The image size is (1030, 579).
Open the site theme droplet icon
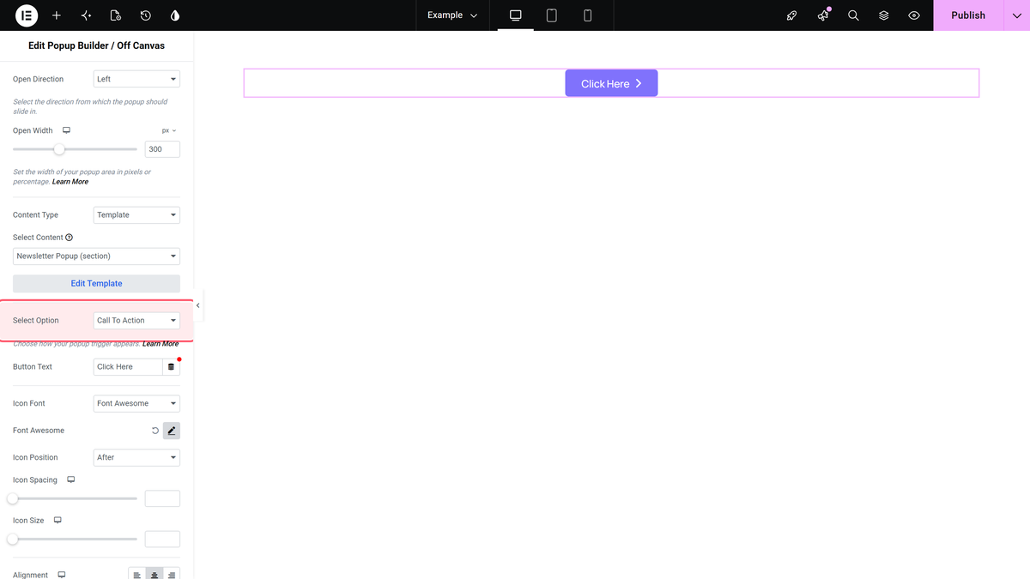click(x=175, y=15)
